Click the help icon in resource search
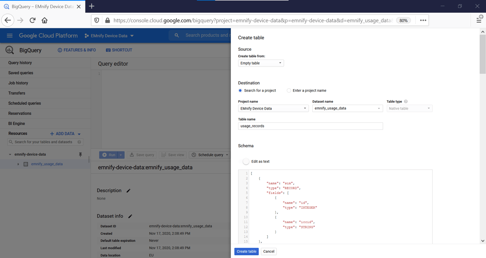This screenshot has width=486, height=258. point(79,142)
